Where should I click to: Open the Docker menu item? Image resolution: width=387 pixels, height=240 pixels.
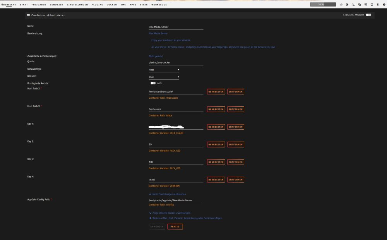(x=112, y=5)
